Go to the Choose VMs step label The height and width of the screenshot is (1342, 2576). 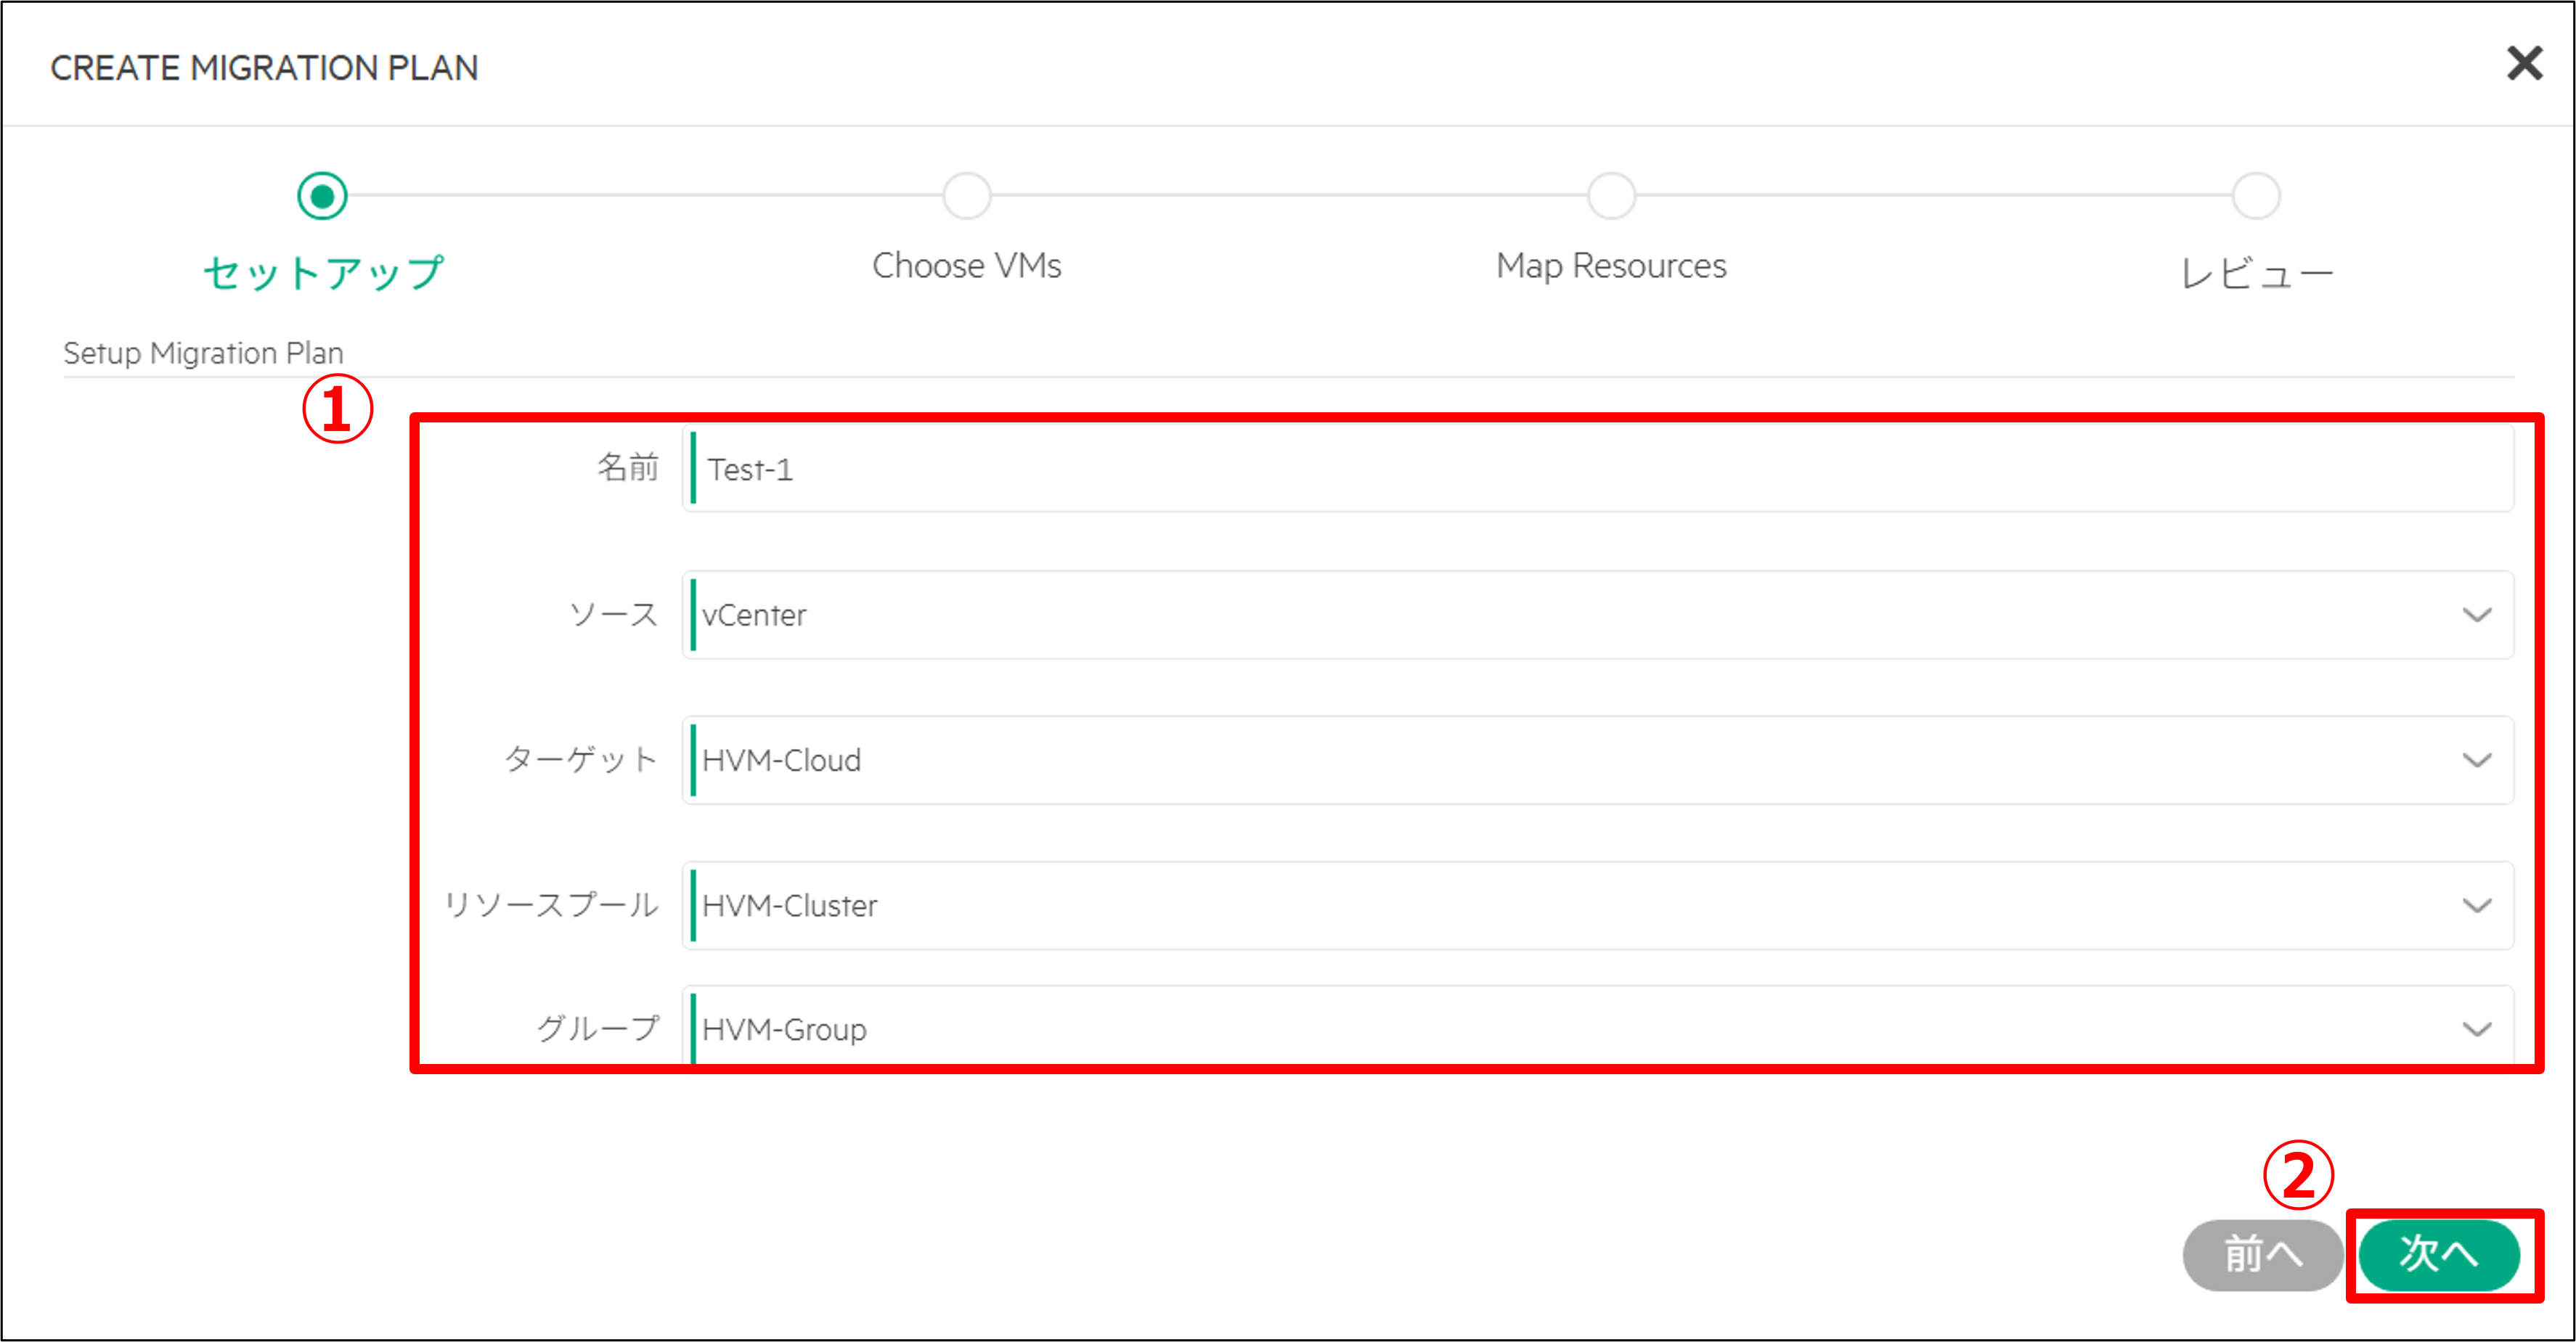click(966, 266)
